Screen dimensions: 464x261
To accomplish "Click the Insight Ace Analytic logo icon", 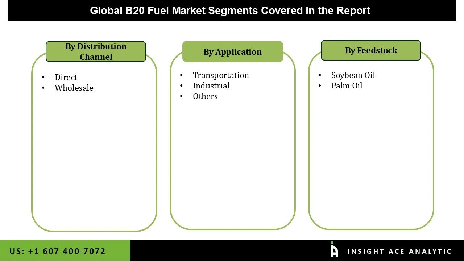I will [x=334, y=250].
